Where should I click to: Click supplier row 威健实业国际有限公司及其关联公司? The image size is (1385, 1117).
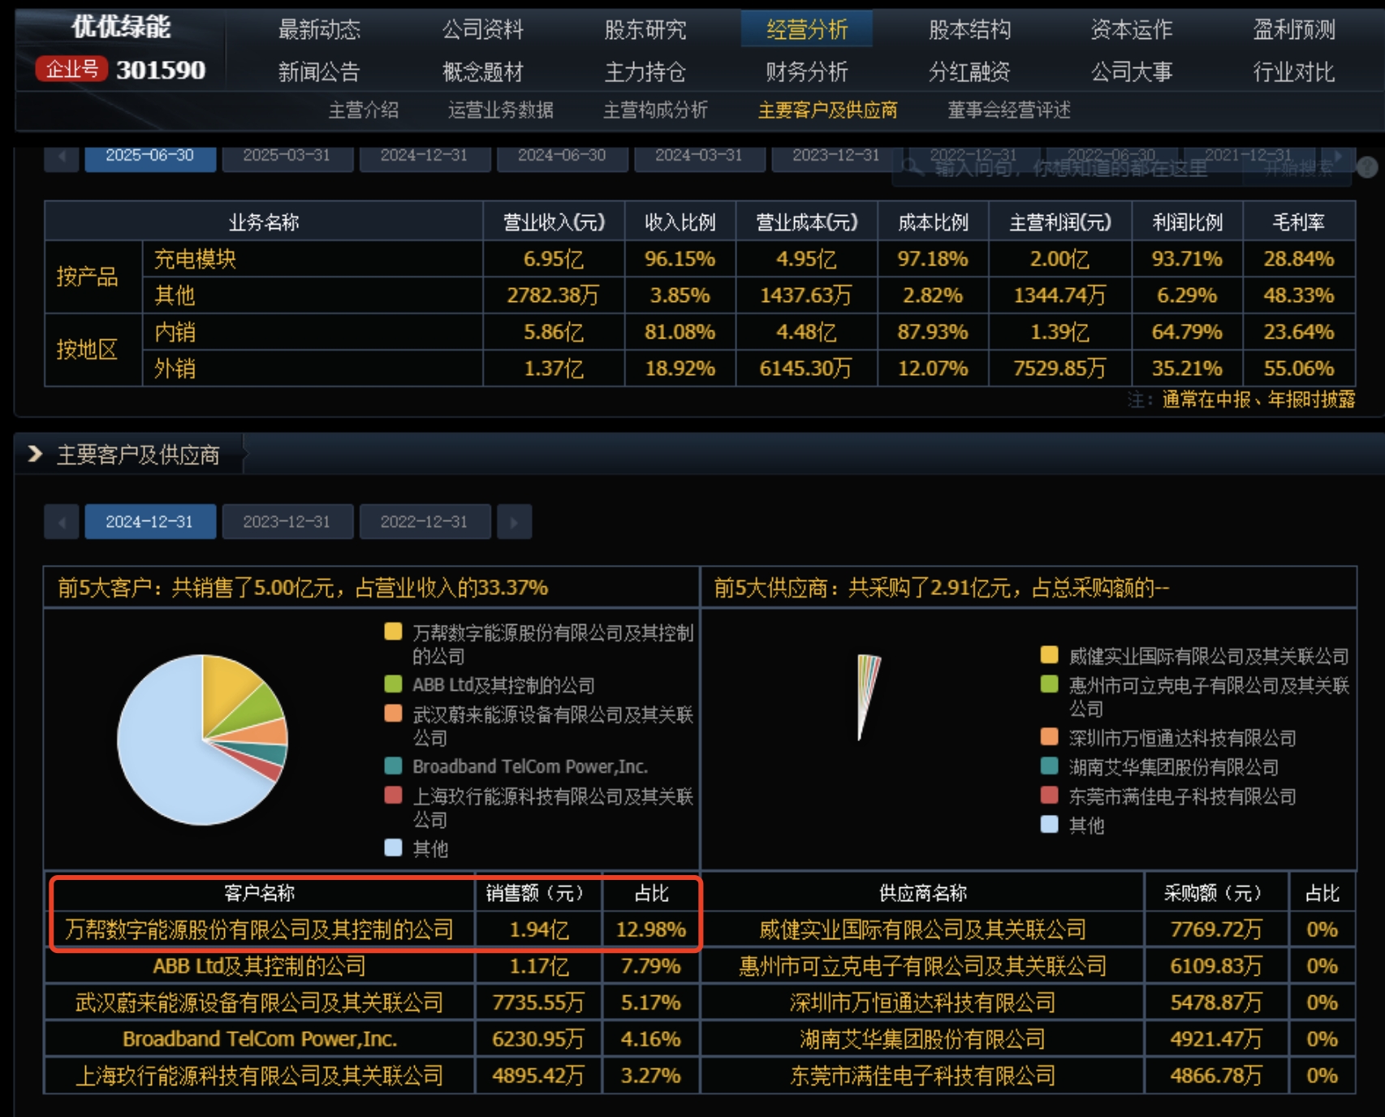[923, 929]
